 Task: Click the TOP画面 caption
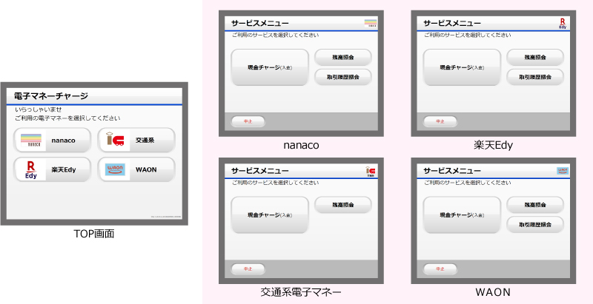94,234
